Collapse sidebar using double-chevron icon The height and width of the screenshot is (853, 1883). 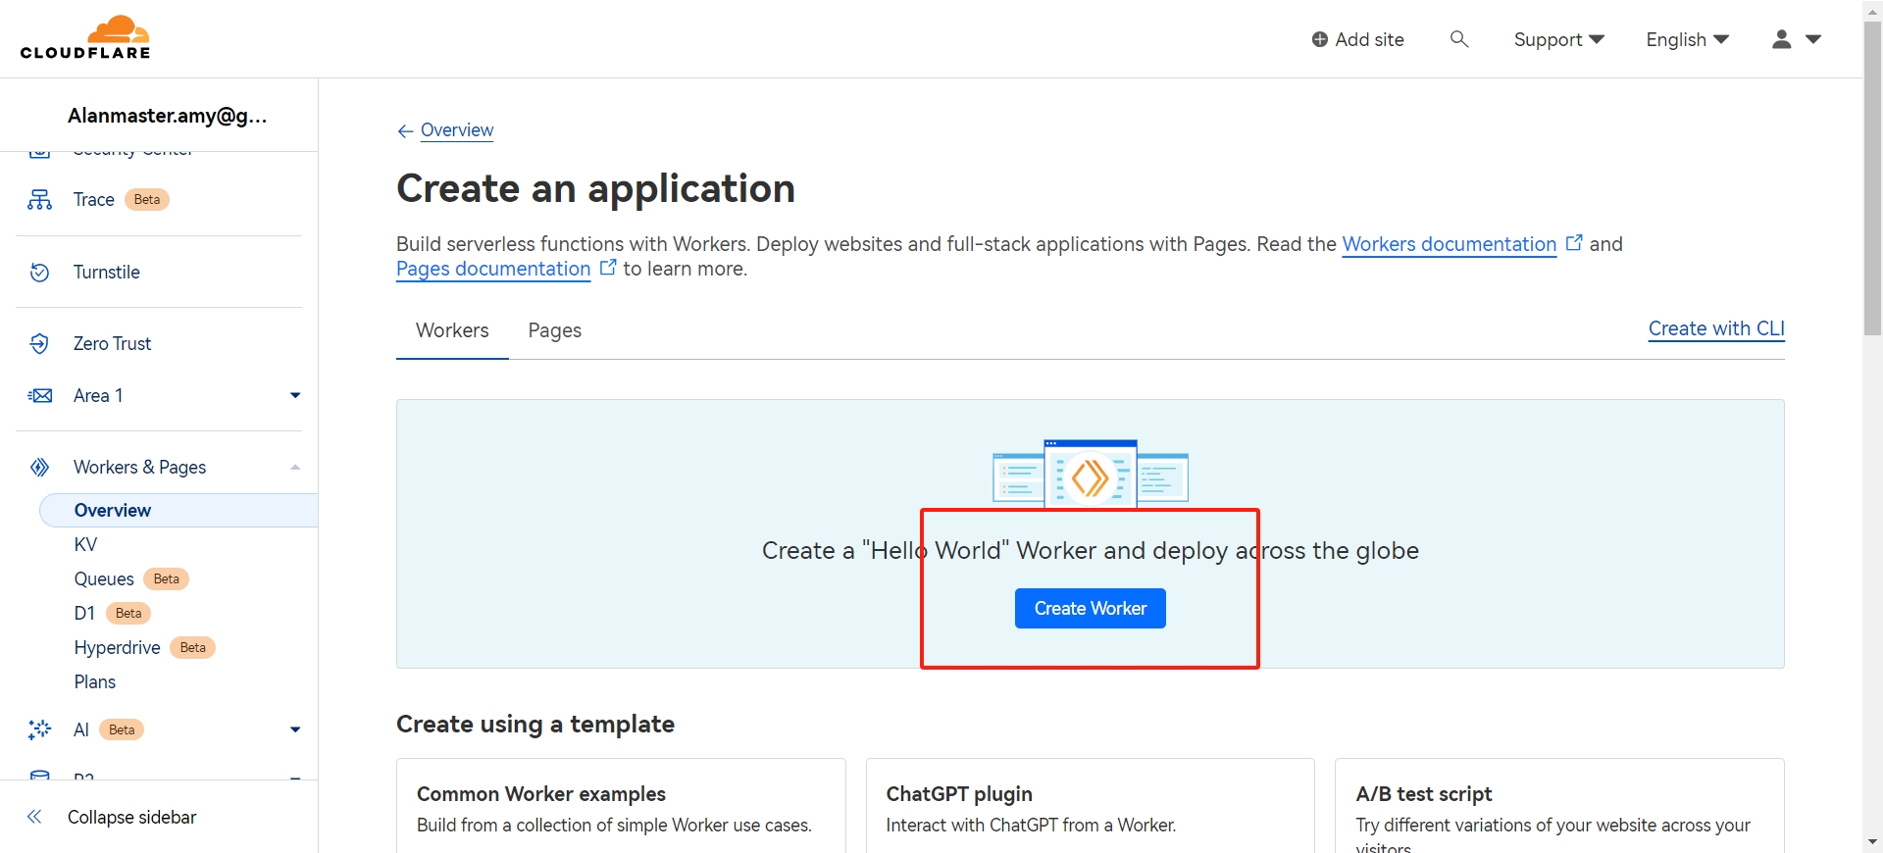tap(34, 817)
